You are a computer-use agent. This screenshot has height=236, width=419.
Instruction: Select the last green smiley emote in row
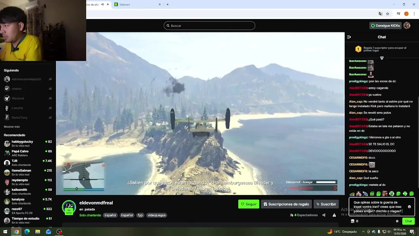point(411,194)
